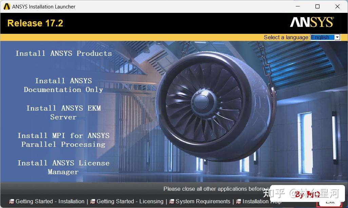Click Install ANSYS Documentation Only
The image size is (348, 208).
[63, 85]
